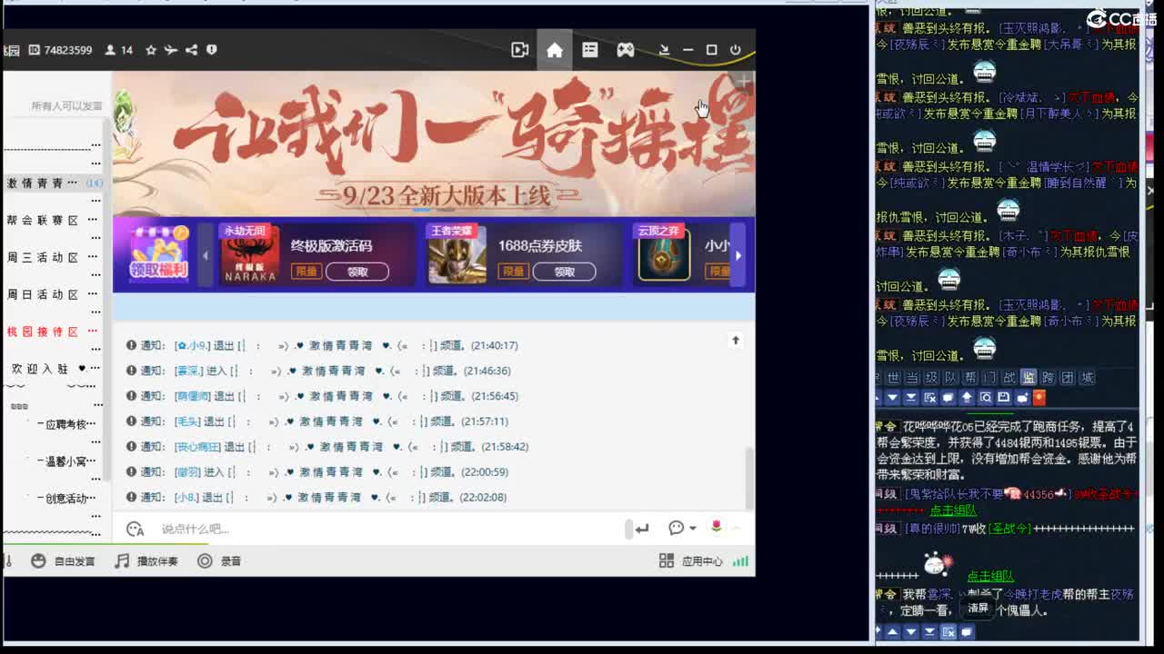The image size is (1164, 654).
Task: Click 播放伴奏 music button
Action: coord(146,561)
